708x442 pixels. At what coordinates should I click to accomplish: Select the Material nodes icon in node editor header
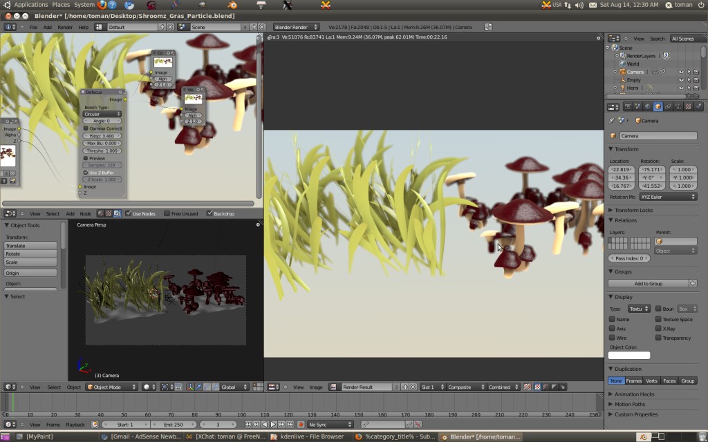point(100,213)
